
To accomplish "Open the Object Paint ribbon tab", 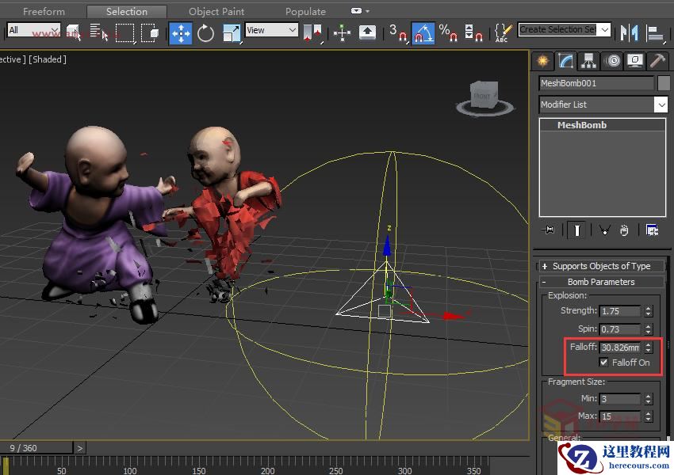I will coord(216,11).
